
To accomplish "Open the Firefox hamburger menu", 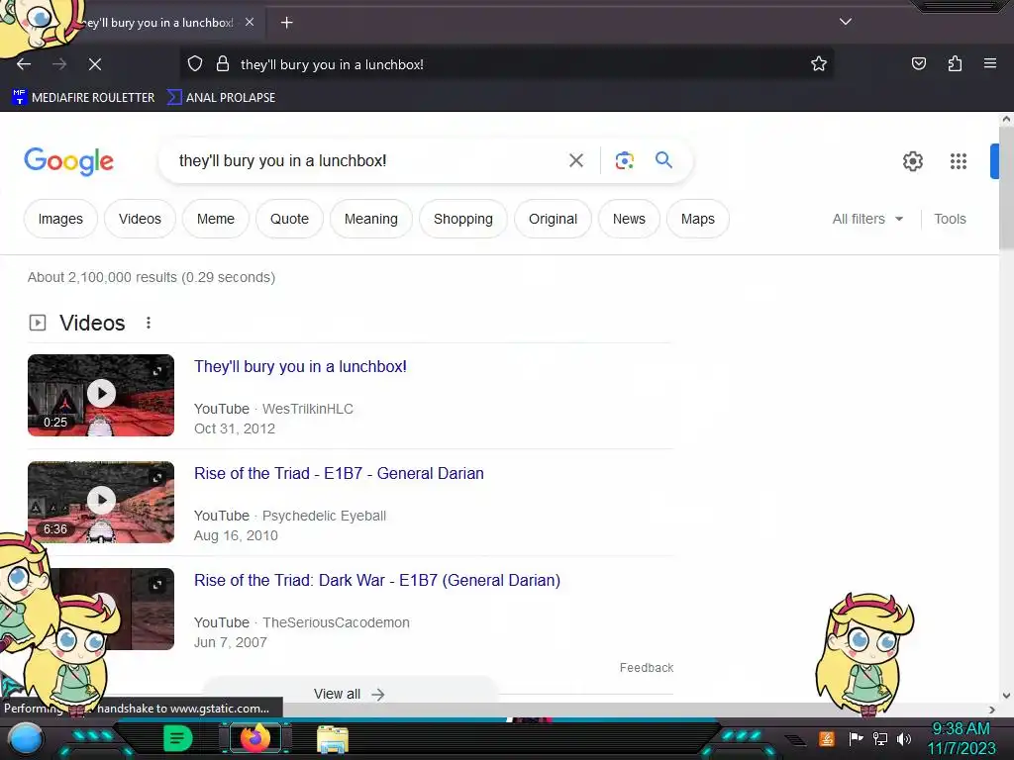I will pos(990,63).
